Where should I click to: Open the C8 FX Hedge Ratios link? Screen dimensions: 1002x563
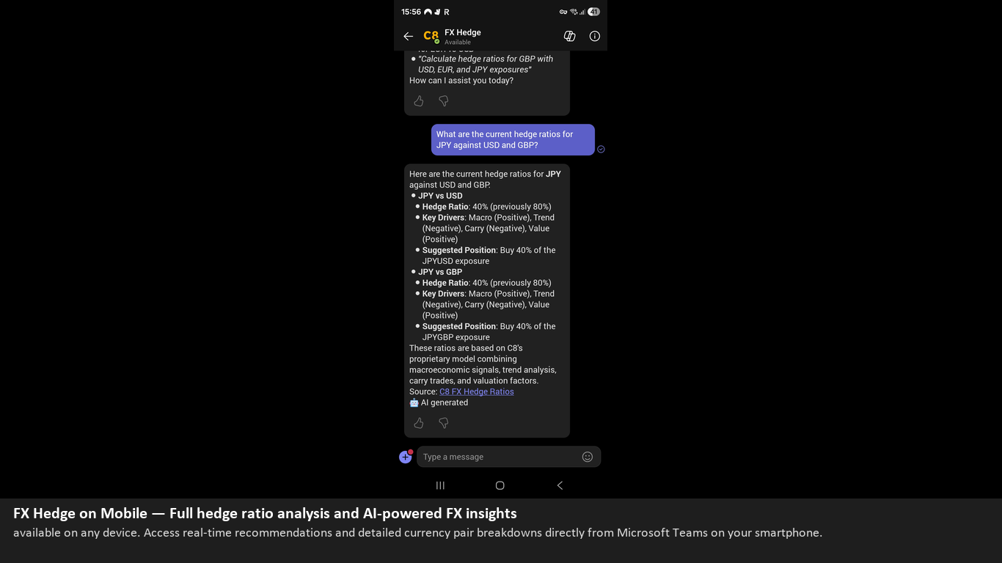[x=477, y=391]
